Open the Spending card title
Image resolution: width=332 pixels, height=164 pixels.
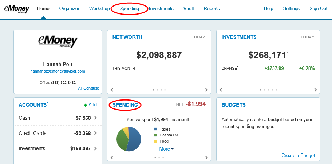pos(125,105)
